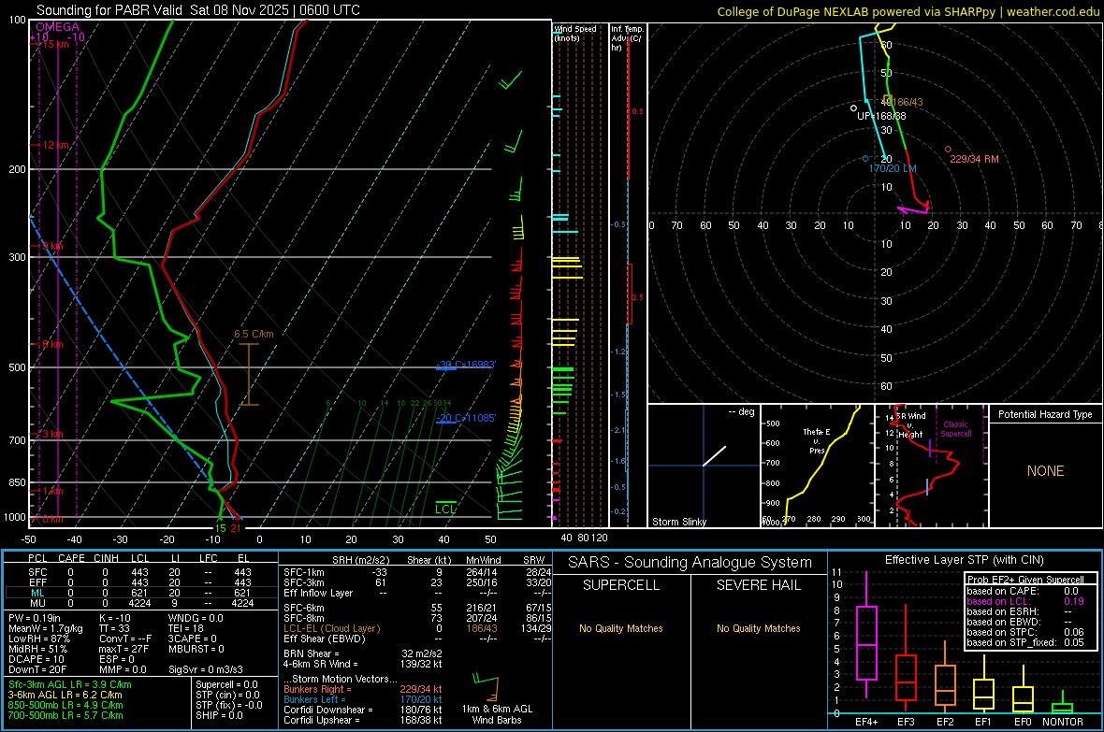The image size is (1104, 732).
Task: Click the 'Wind Speed (knots)' panel header
Action: coord(575,33)
